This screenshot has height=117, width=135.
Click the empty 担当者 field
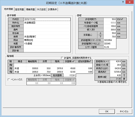pyautogui.click(x=47, y=33)
